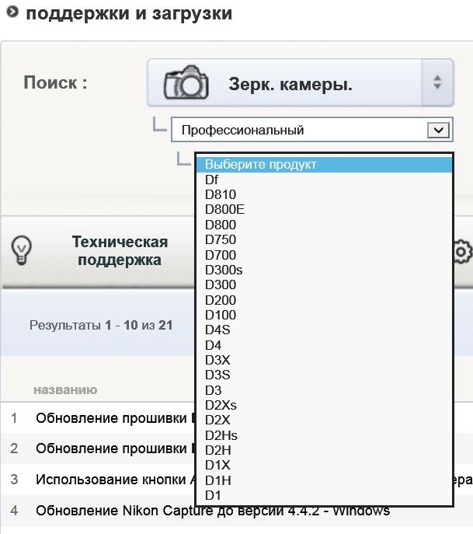Select the D2Hs camera model
473x534 pixels.
325,435
